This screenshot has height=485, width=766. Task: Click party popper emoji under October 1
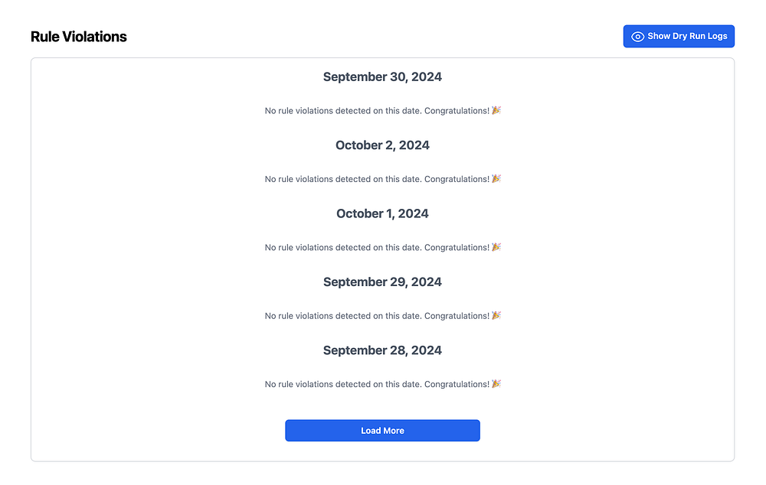pos(496,247)
